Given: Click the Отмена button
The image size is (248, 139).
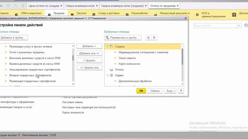Looking at the screenshot, I should 155,91.
